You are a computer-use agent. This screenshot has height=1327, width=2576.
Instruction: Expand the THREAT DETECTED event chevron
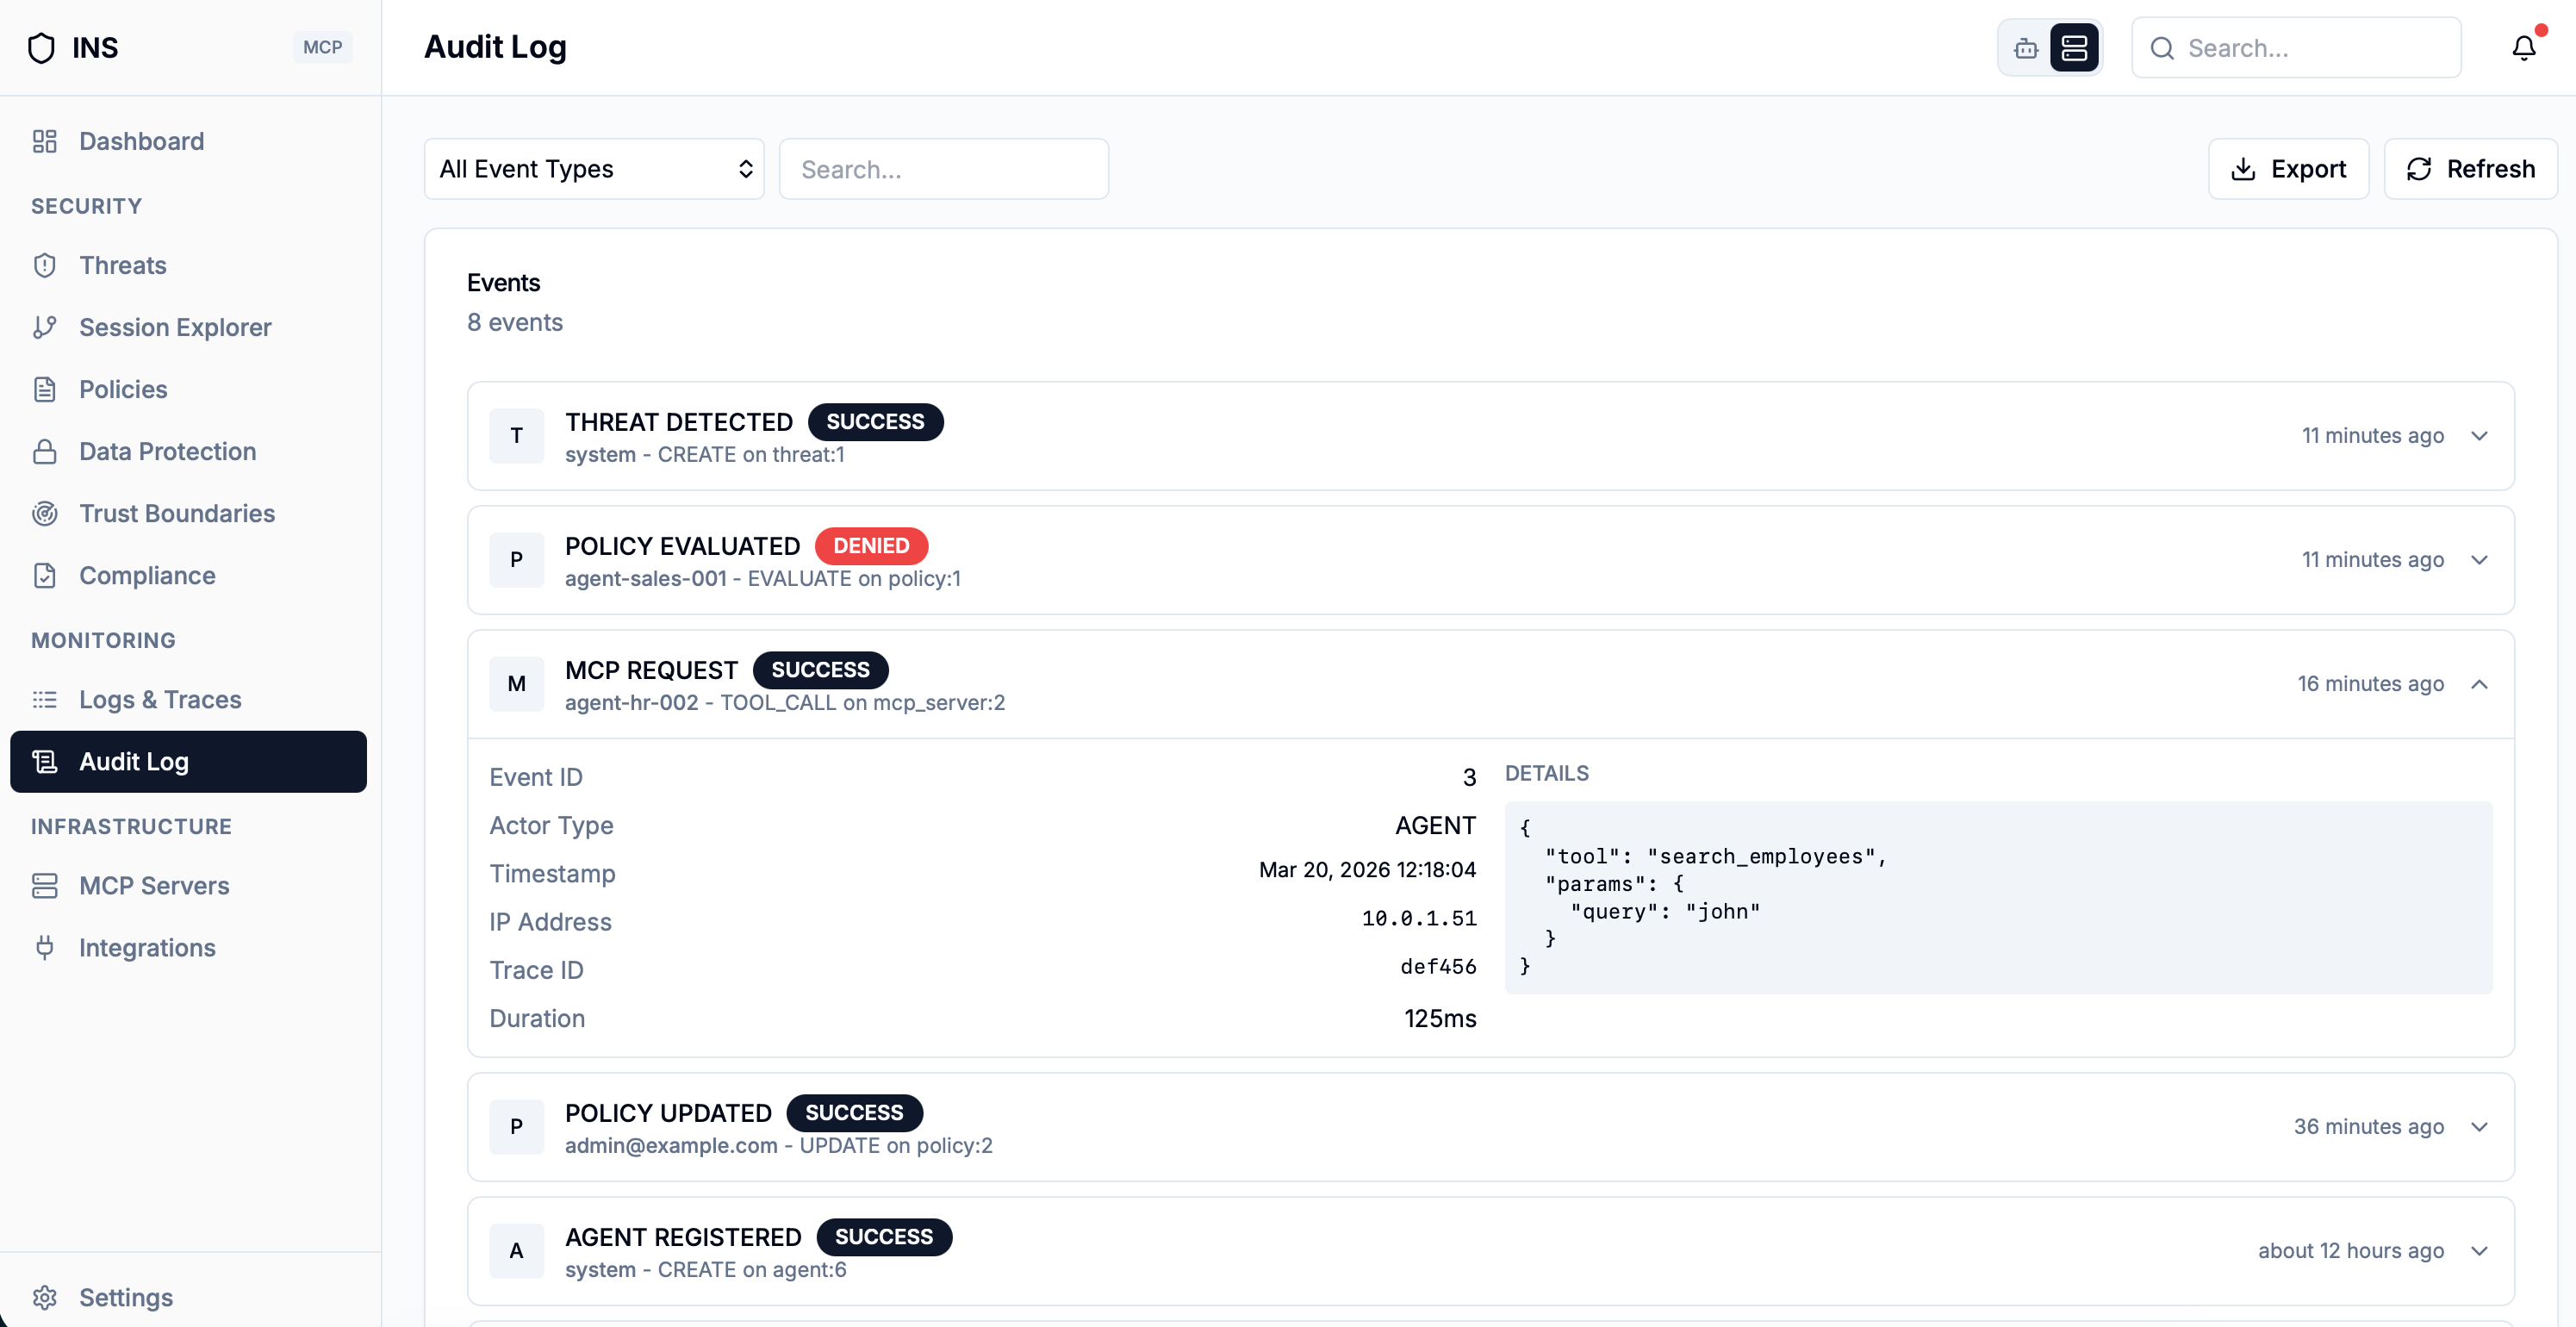[x=2479, y=436]
